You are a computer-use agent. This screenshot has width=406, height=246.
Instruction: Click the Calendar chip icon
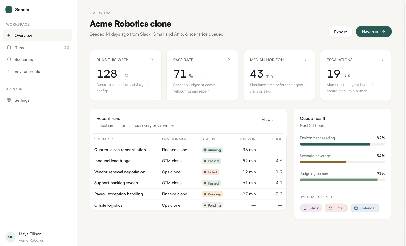tap(356, 208)
